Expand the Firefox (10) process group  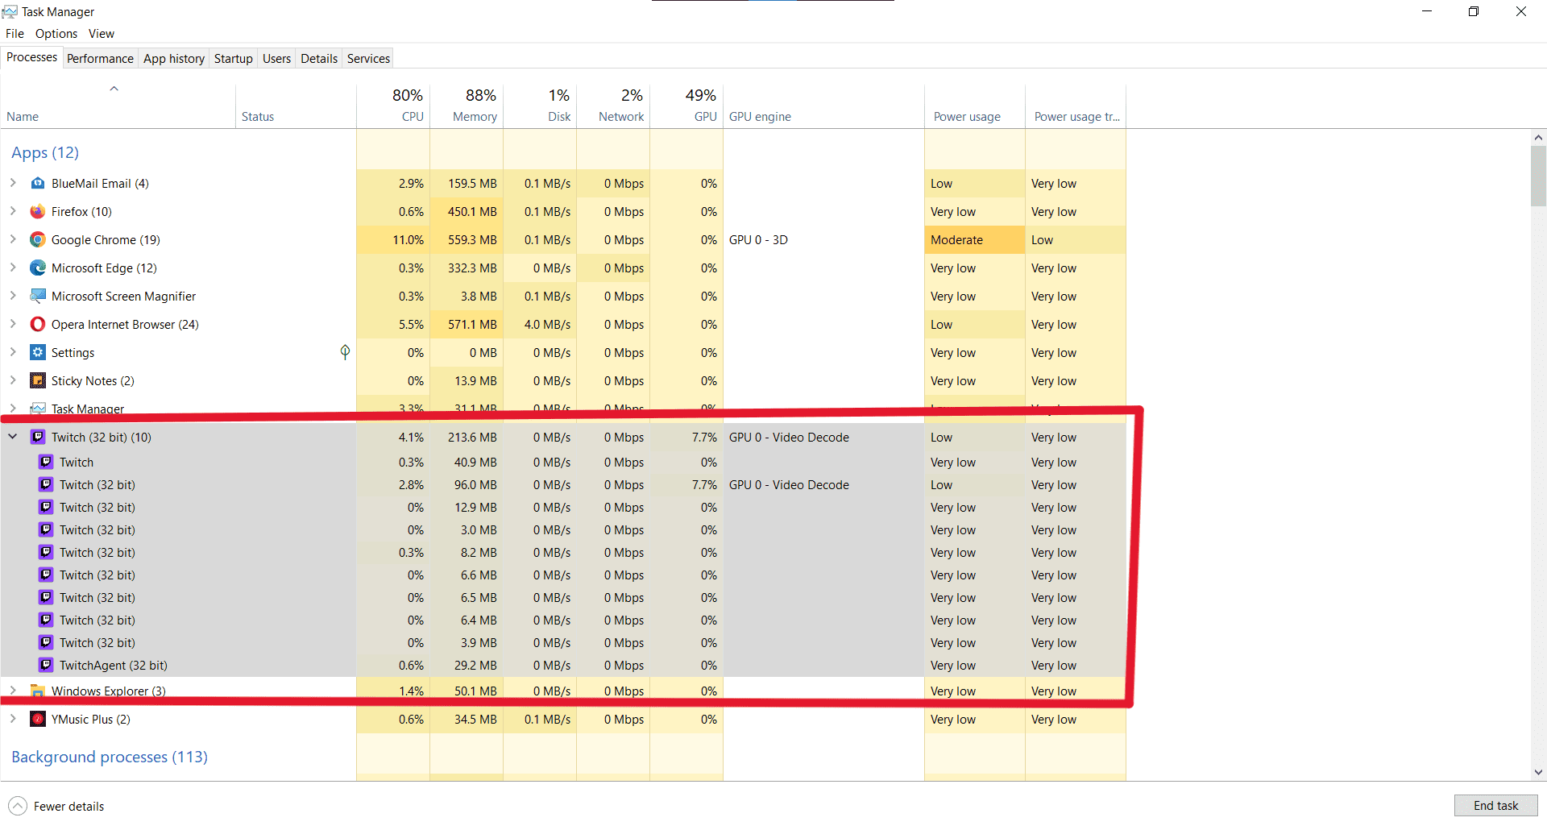click(x=13, y=211)
